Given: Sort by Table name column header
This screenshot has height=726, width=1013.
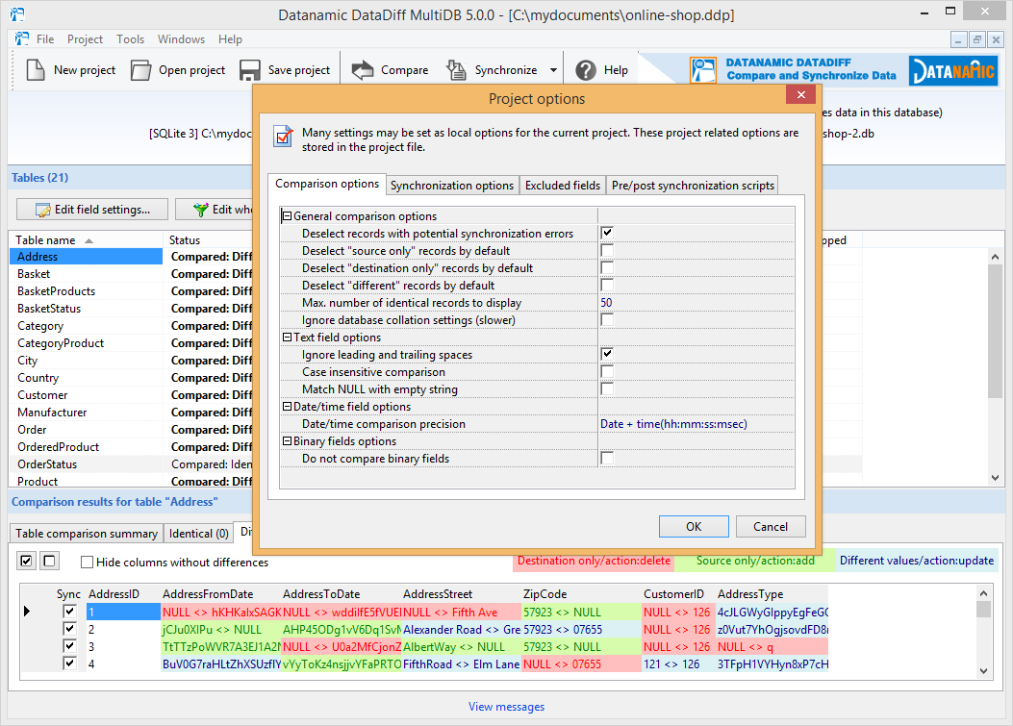Looking at the screenshot, I should [86, 239].
